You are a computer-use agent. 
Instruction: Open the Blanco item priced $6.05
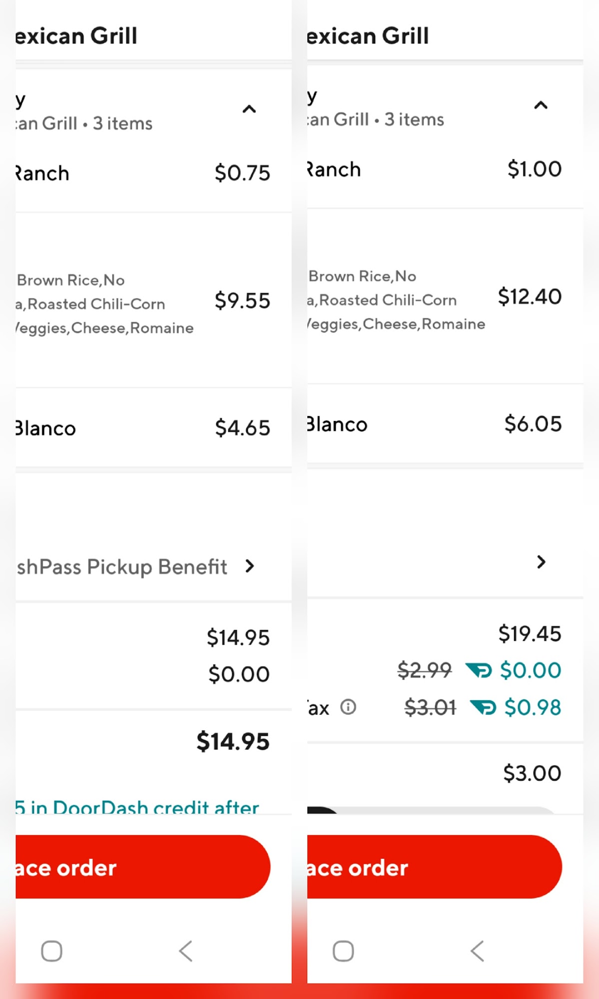click(x=434, y=424)
